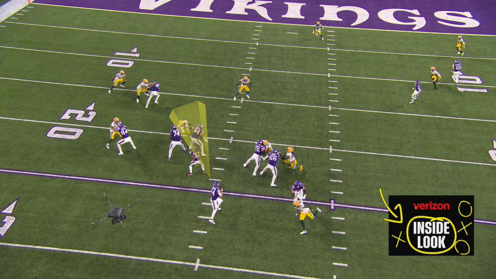
Task: Select the player wearing jersey 18
Action: [x=456, y=72]
